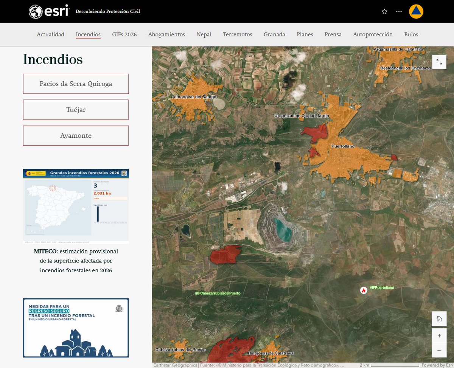Open the Planes tab
454x368 pixels.
pyautogui.click(x=305, y=34)
